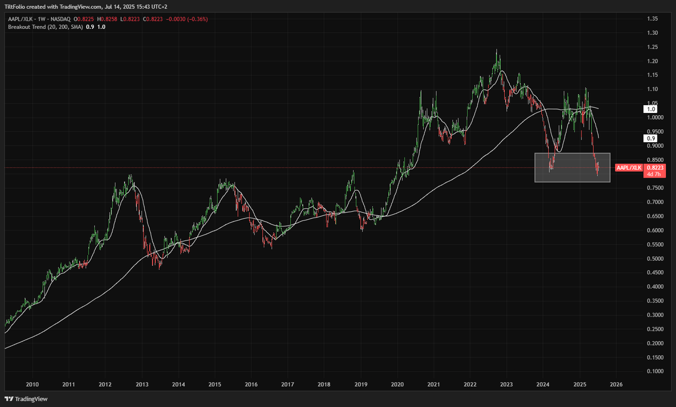
Task: Click the white 0.9 indicator label on the price axis
Action: point(651,138)
